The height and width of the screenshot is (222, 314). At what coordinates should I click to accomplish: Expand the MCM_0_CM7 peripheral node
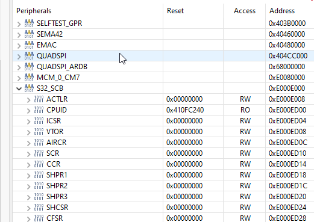click(x=19, y=78)
